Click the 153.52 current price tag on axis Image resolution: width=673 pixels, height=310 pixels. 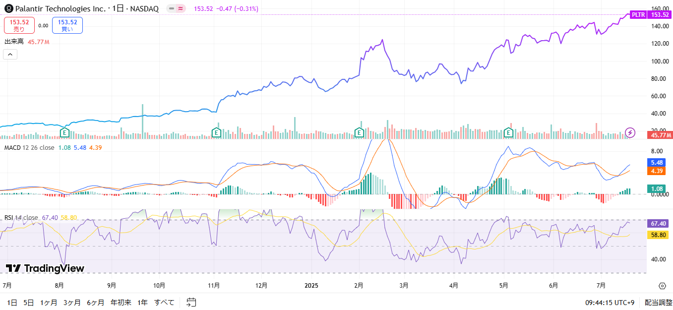pyautogui.click(x=660, y=14)
